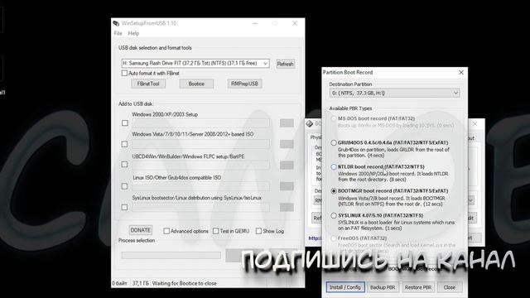Open the File menu
The width and height of the screenshot is (530, 298).
[118, 33]
